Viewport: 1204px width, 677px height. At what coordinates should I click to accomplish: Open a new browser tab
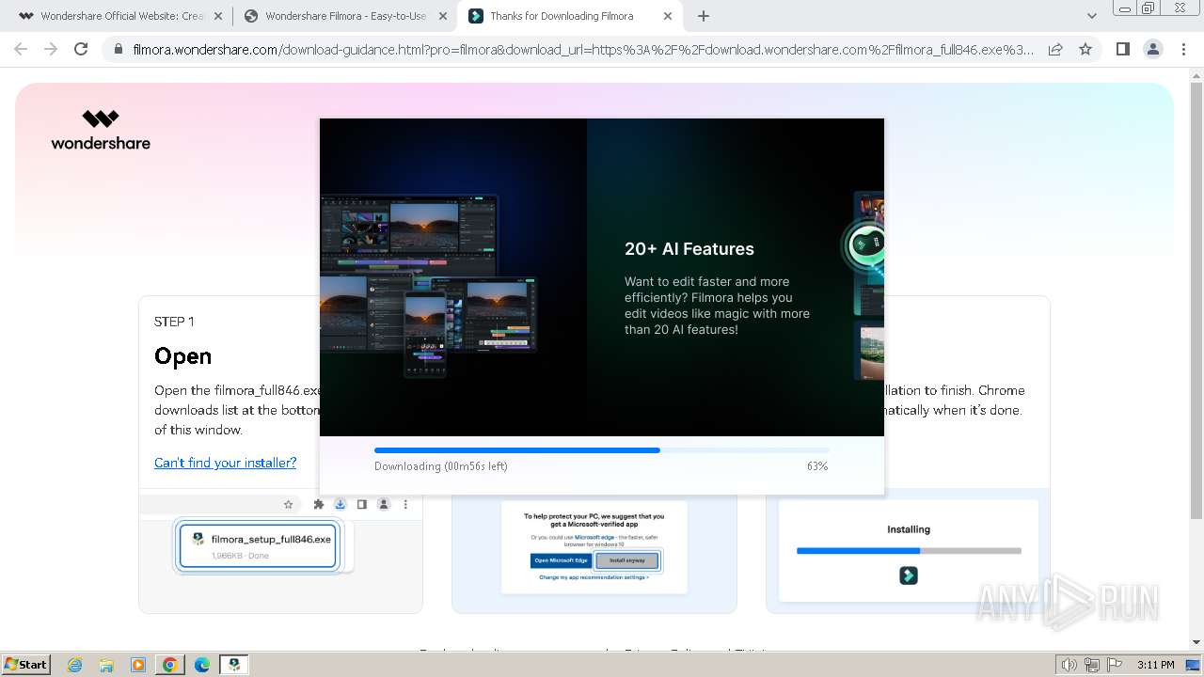(704, 16)
